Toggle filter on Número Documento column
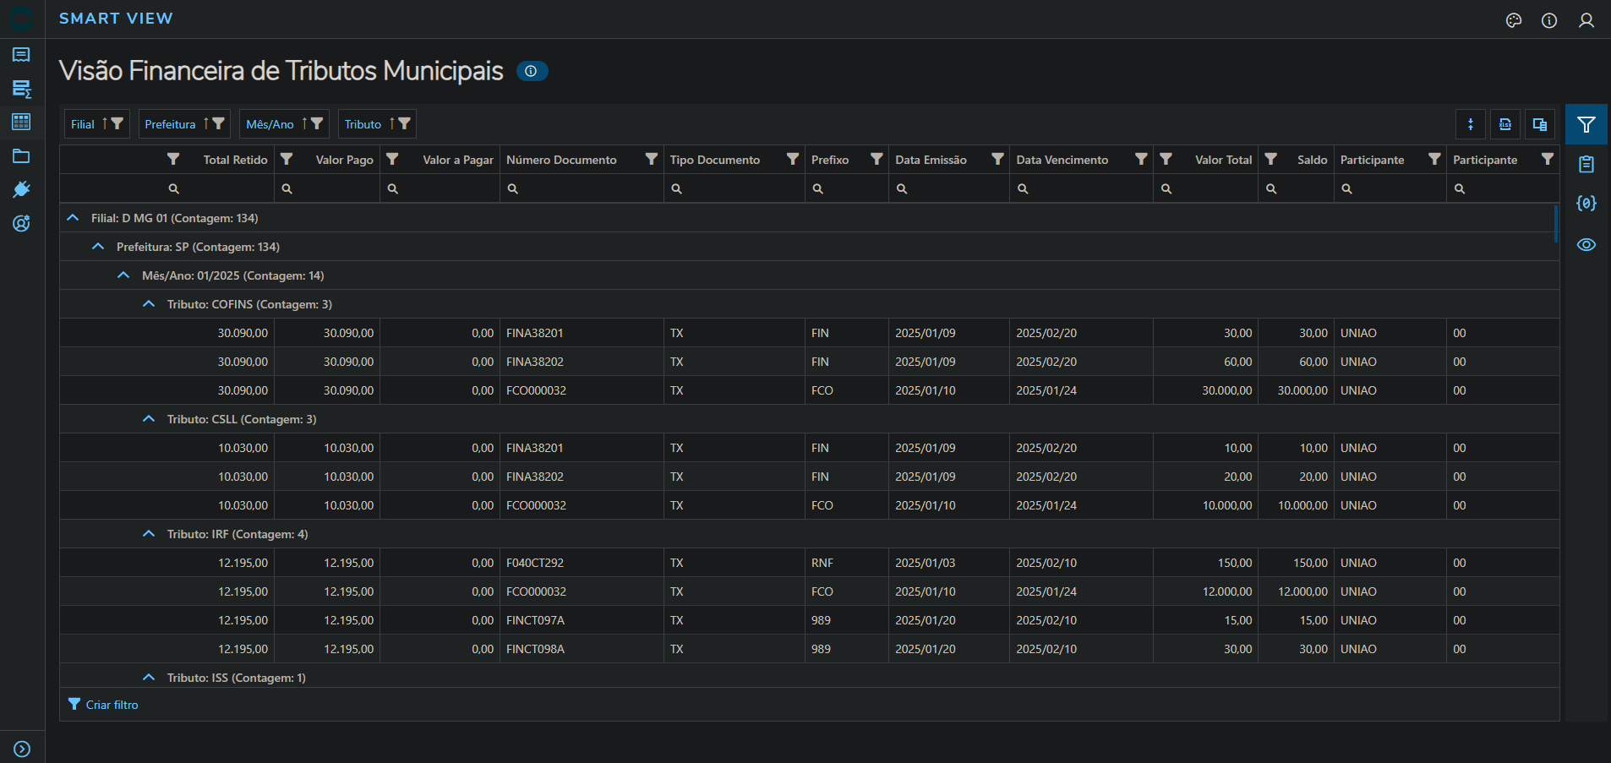1611x763 pixels. (651, 159)
